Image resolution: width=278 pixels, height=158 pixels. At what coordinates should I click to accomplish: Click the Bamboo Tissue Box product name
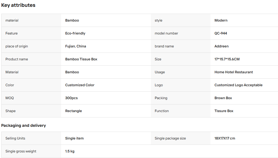pos(81,59)
